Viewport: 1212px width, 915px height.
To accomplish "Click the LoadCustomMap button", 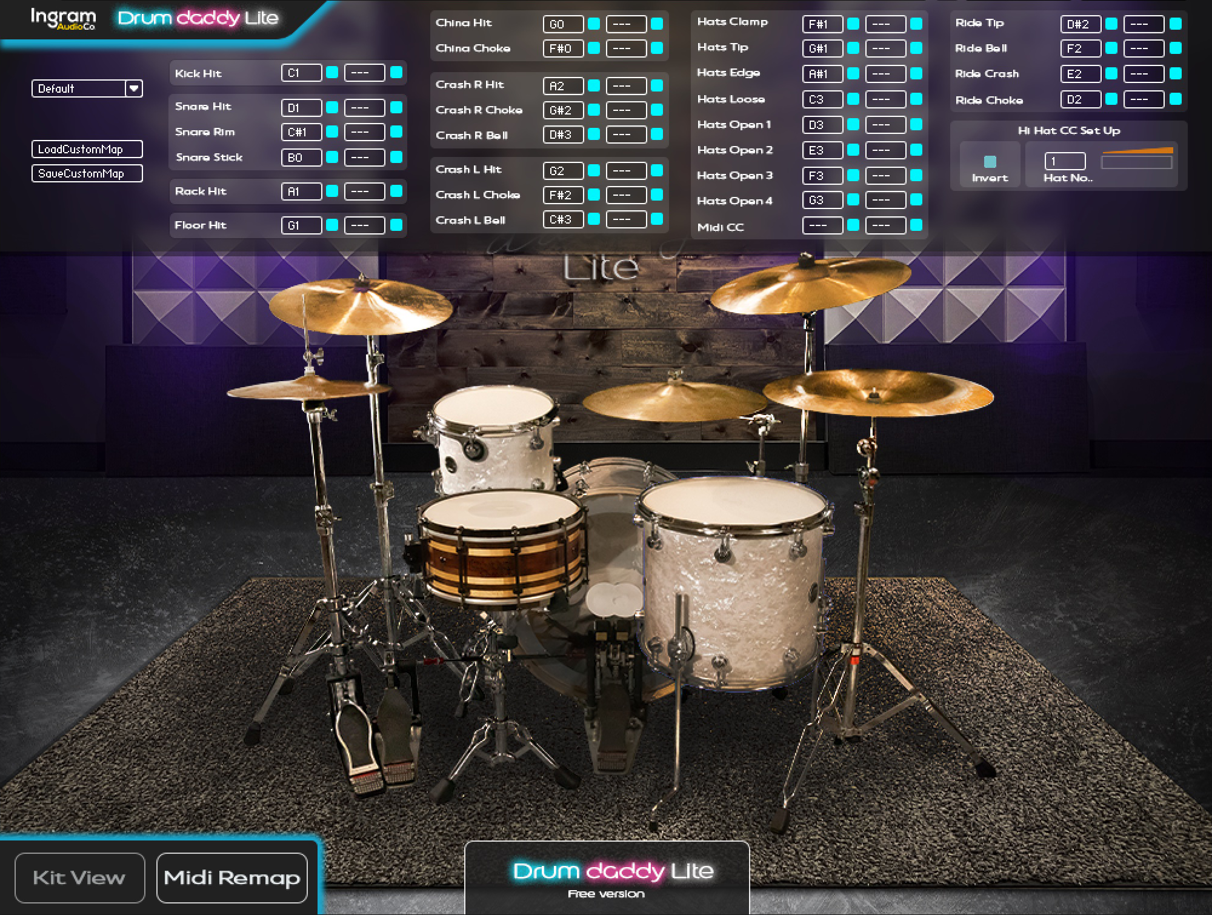I will click(x=87, y=149).
